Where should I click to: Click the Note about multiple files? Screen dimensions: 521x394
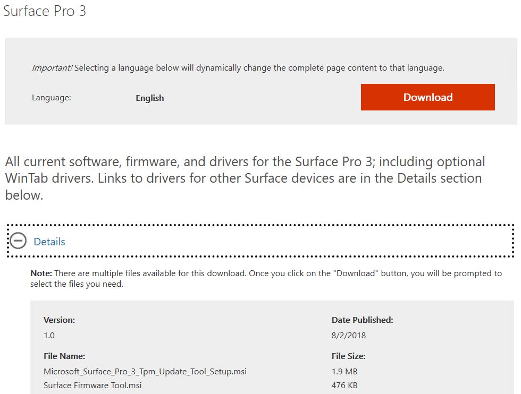click(266, 278)
